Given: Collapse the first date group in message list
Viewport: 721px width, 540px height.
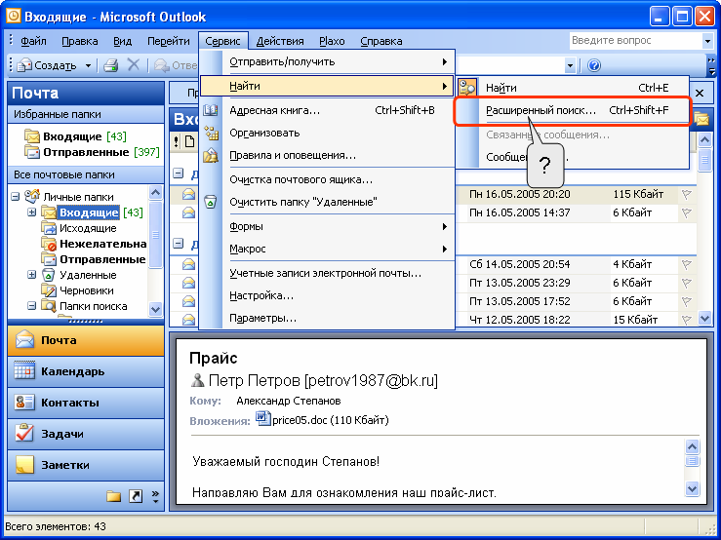Looking at the screenshot, I should 178,174.
